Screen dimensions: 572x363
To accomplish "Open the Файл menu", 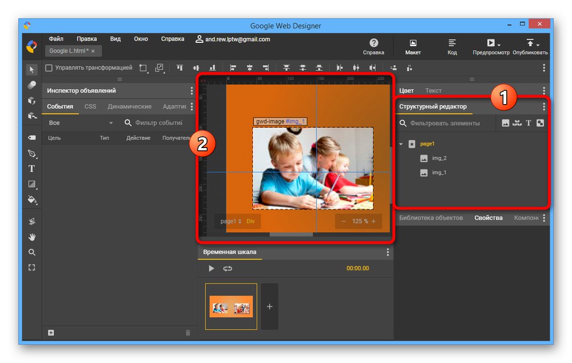I will [56, 39].
